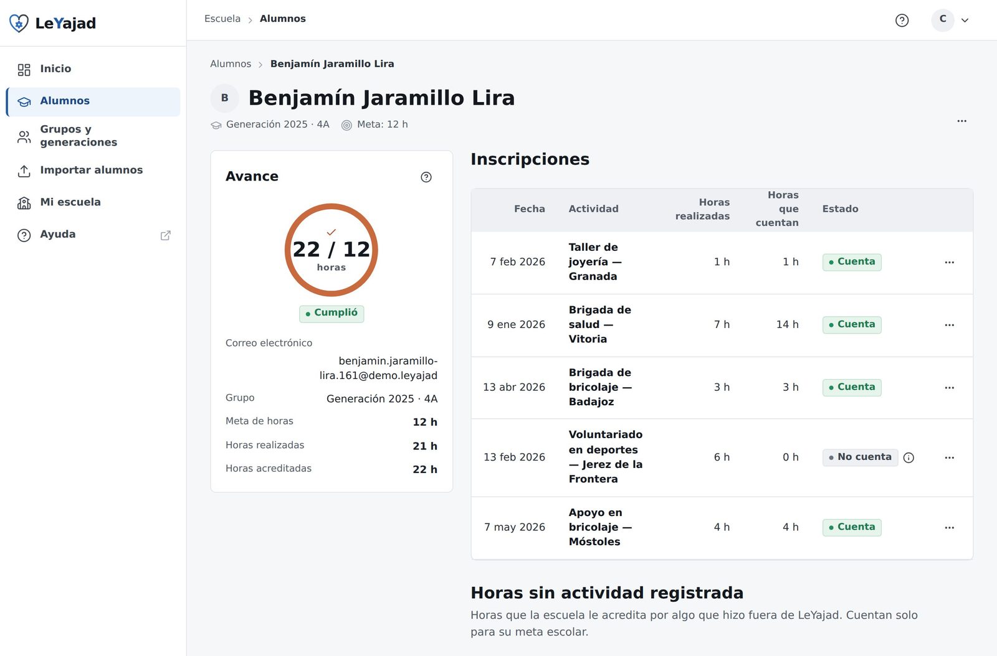Open the user avatar C menu
Screen dimensions: 997x656
pyautogui.click(x=943, y=19)
